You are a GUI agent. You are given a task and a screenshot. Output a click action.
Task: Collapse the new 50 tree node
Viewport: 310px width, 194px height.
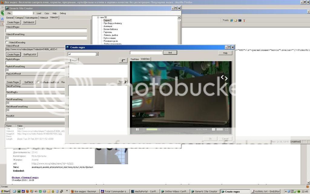tap(98, 18)
